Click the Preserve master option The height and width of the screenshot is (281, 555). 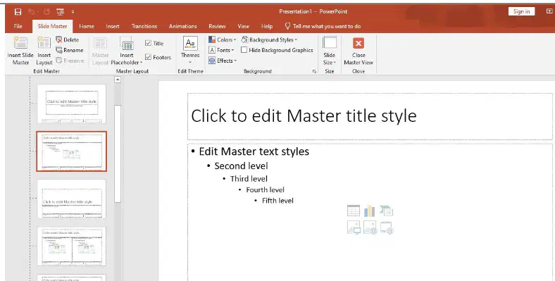click(70, 61)
